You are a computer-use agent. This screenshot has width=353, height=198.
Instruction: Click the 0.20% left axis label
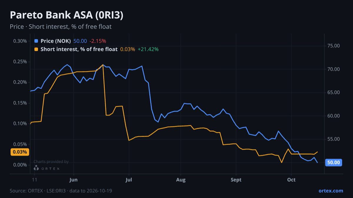(20, 82)
